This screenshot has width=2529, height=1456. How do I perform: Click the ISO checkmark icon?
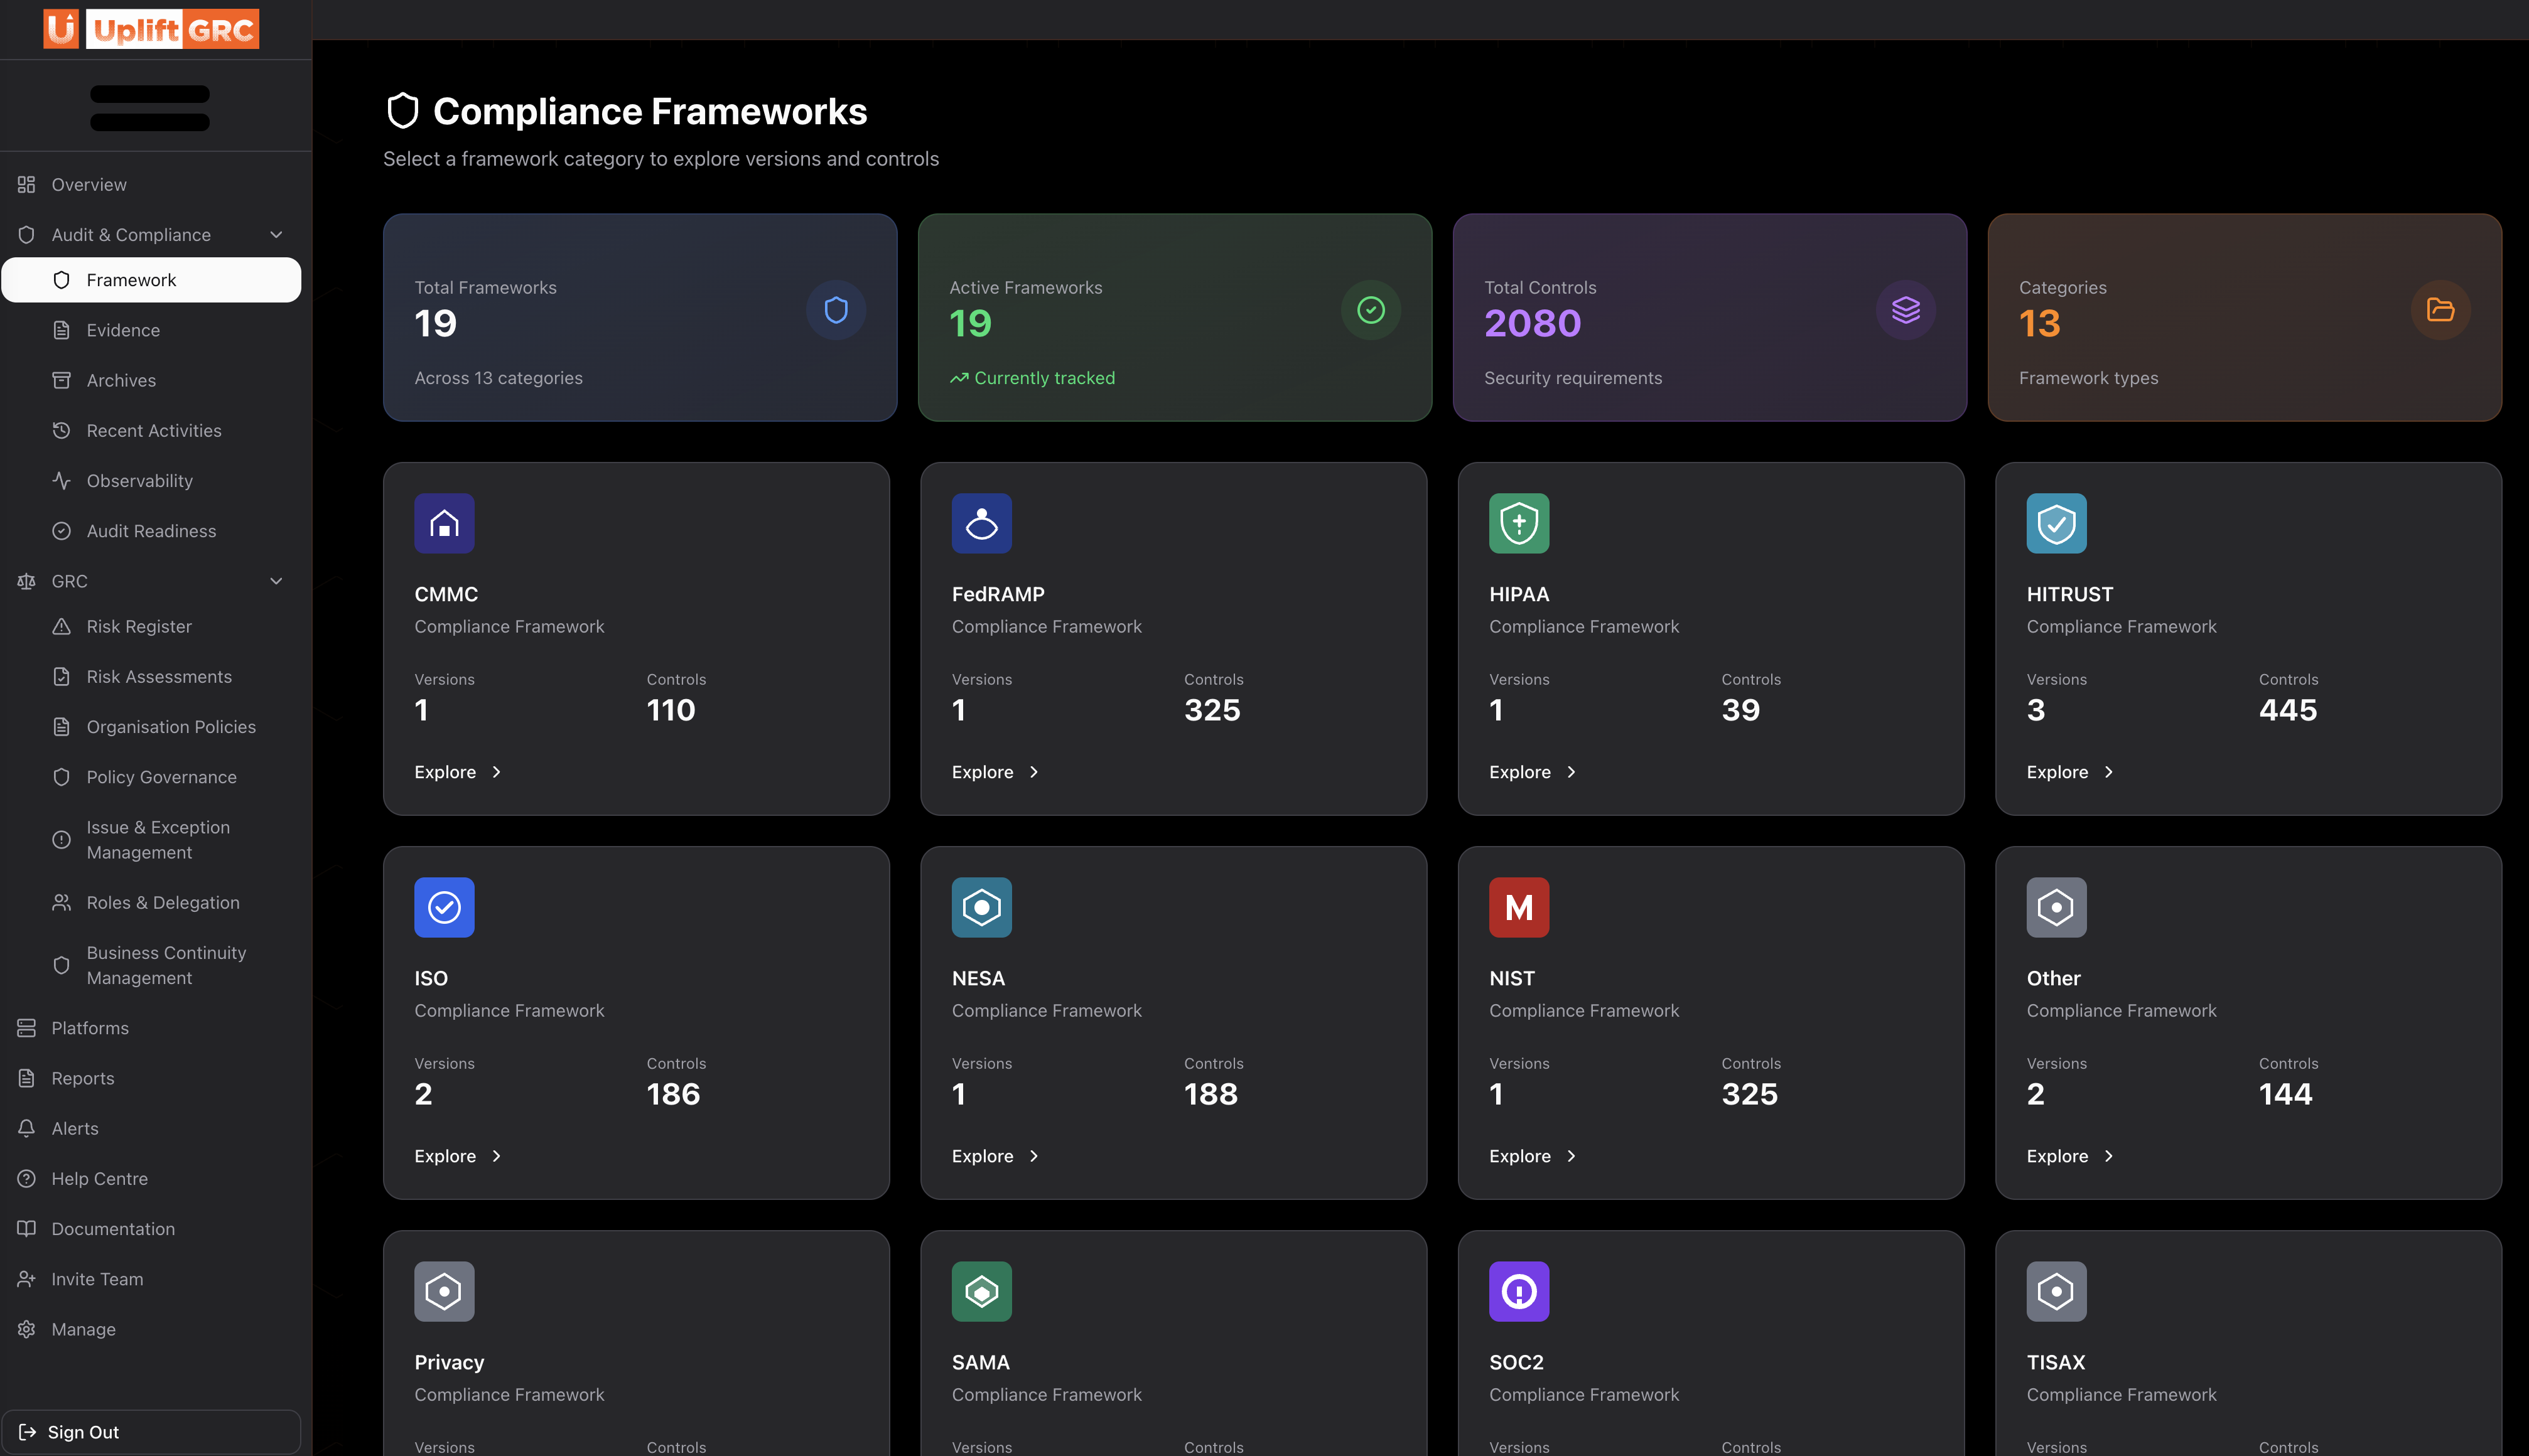pyautogui.click(x=444, y=907)
